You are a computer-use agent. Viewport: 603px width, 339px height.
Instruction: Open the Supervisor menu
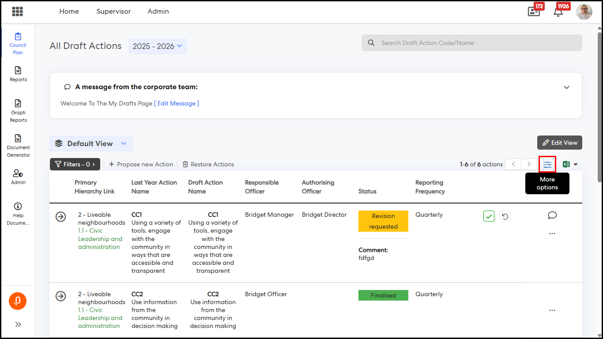[x=113, y=11]
